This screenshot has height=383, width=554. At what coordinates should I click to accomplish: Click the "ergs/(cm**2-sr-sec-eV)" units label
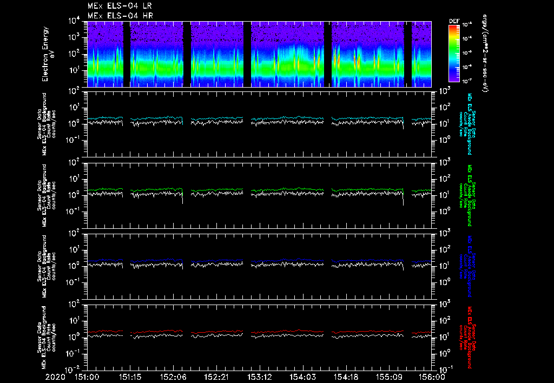485,54
